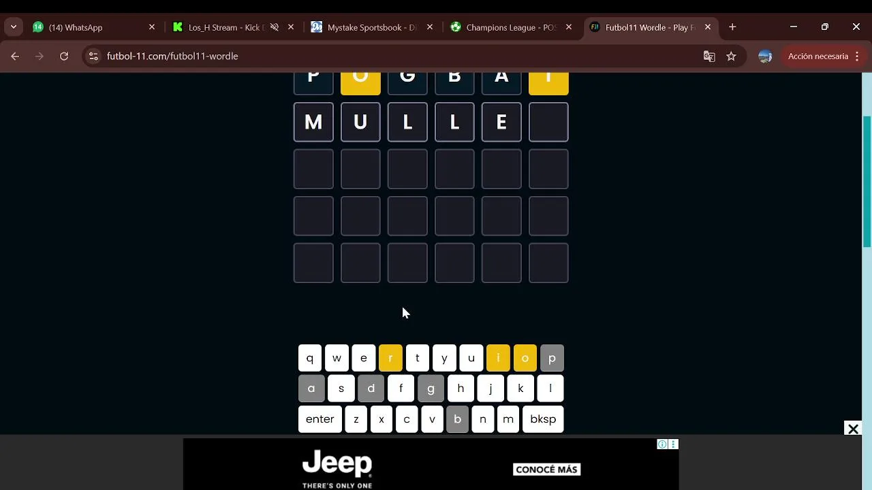The height and width of the screenshot is (490, 872).
Task: Tap the q key on the on-screen keyboard
Action: [310, 358]
